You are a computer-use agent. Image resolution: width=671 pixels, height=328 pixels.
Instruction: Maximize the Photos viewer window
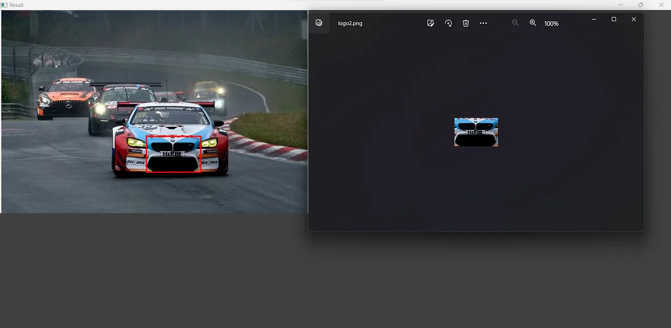[x=614, y=19]
